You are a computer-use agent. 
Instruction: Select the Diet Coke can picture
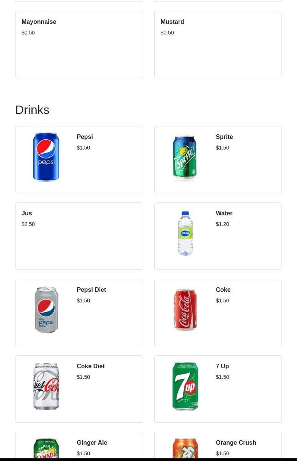(46, 386)
